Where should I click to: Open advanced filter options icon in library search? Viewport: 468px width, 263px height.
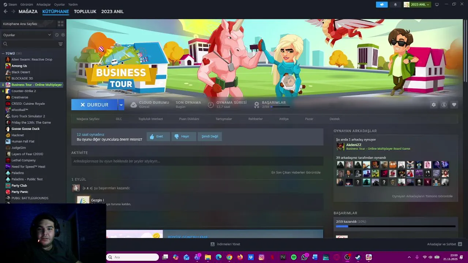click(x=61, y=44)
